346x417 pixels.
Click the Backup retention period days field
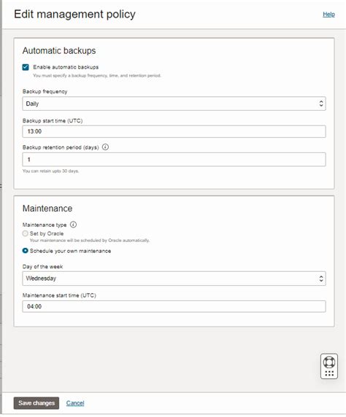click(174, 160)
